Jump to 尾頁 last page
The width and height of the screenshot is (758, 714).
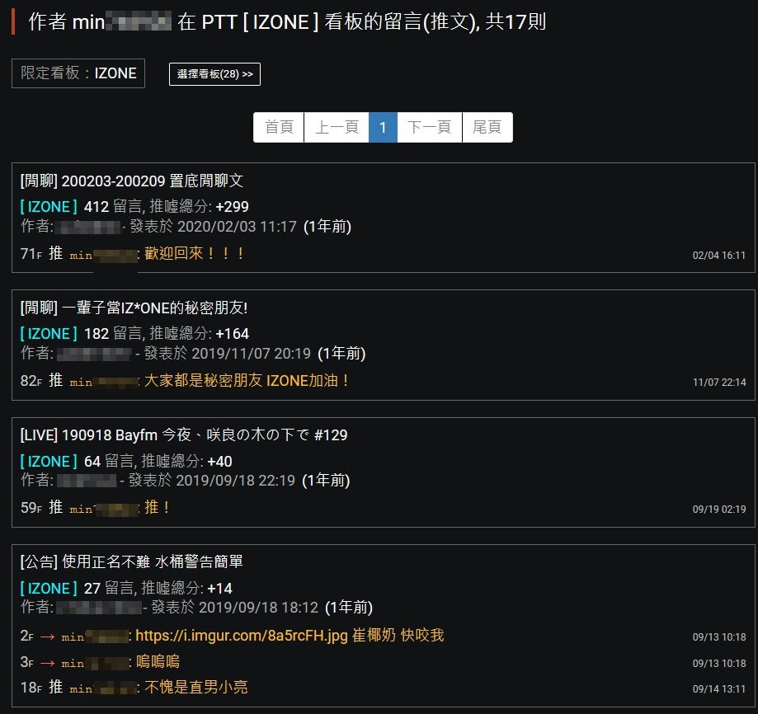[x=487, y=127]
